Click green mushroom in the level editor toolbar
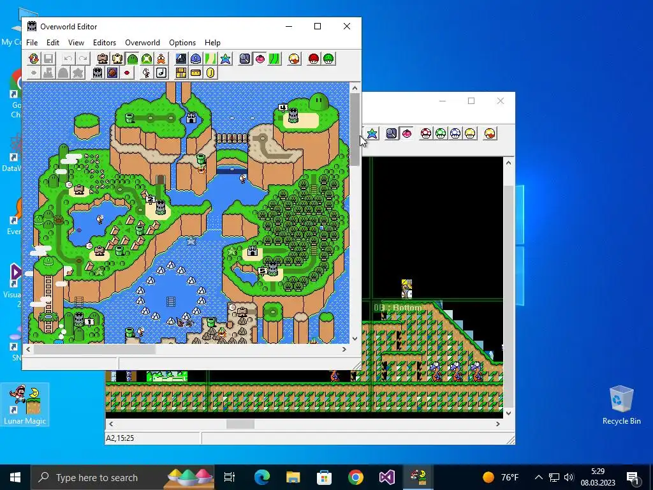The width and height of the screenshot is (653, 490). (441, 133)
